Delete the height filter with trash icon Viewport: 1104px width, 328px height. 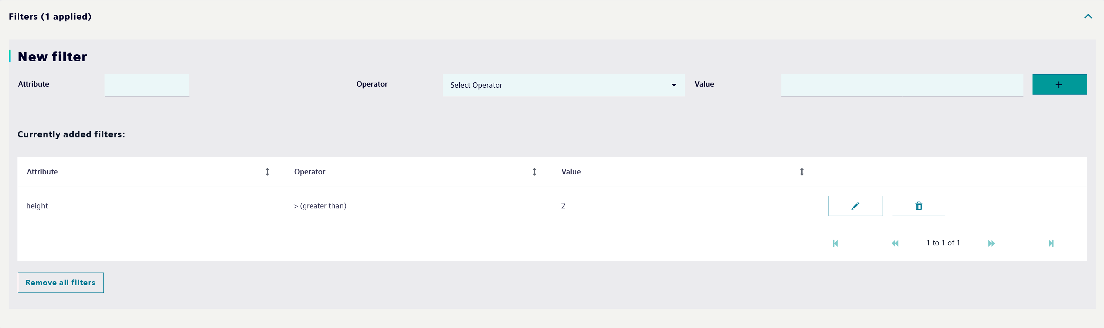pos(919,205)
